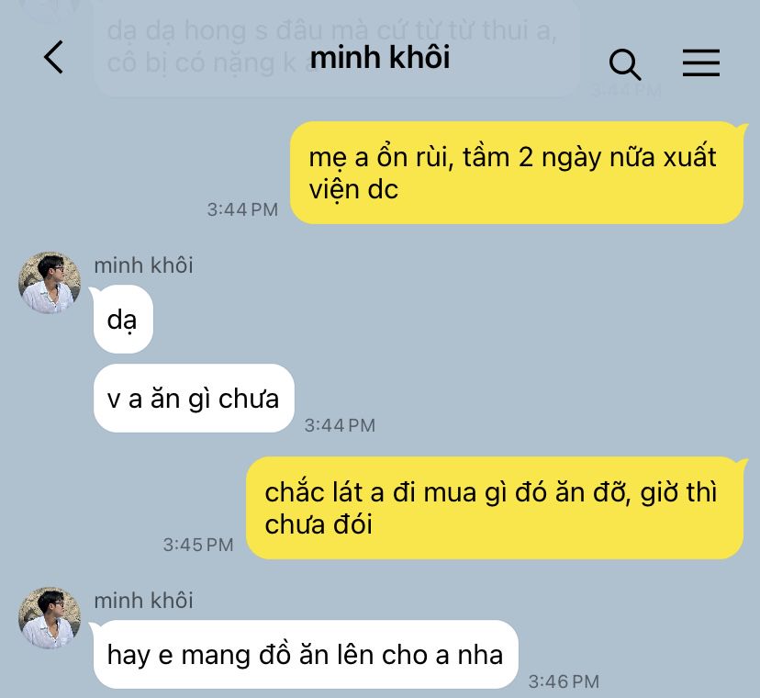
Task: Tap yellow bubble 'chắc lát a đi mua'
Action: (495, 508)
